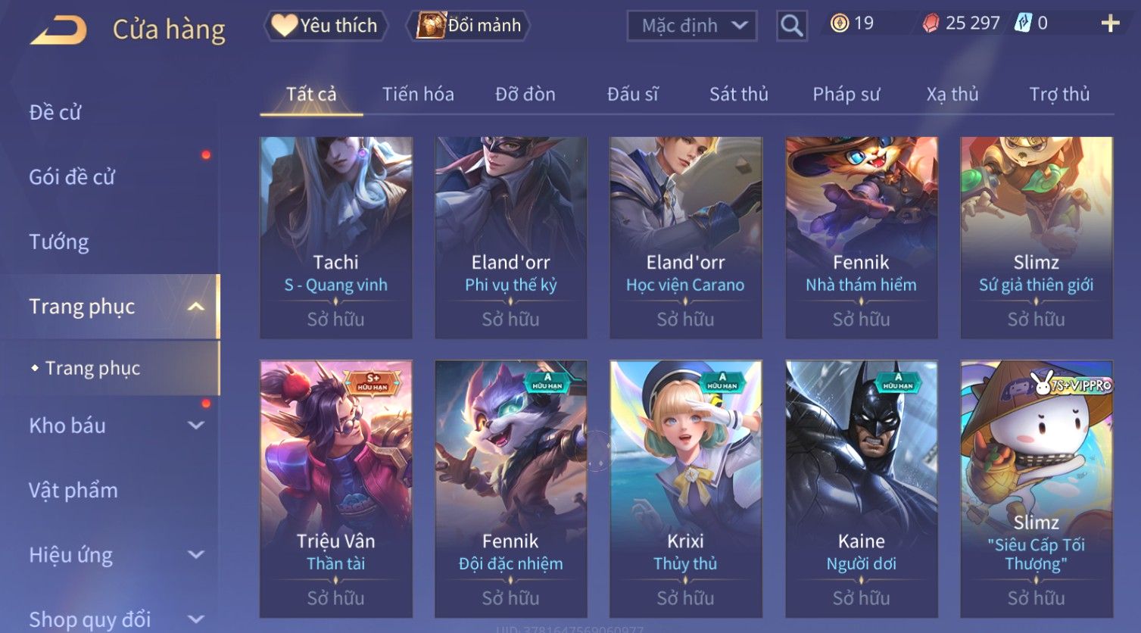Go to Gói đề cử section
Image resolution: width=1141 pixels, height=633 pixels.
click(72, 177)
